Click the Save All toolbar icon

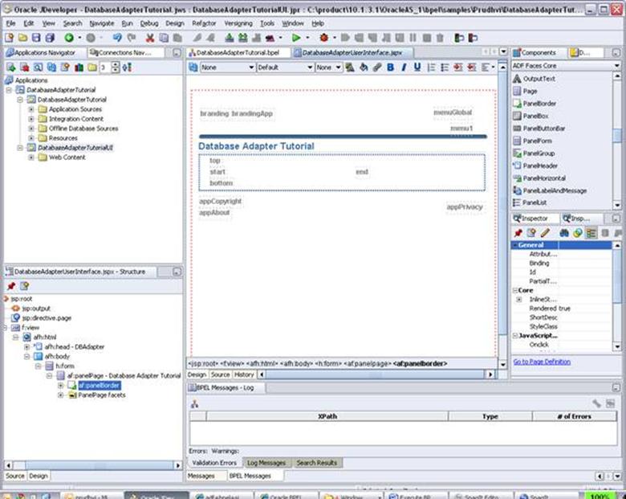50,38
